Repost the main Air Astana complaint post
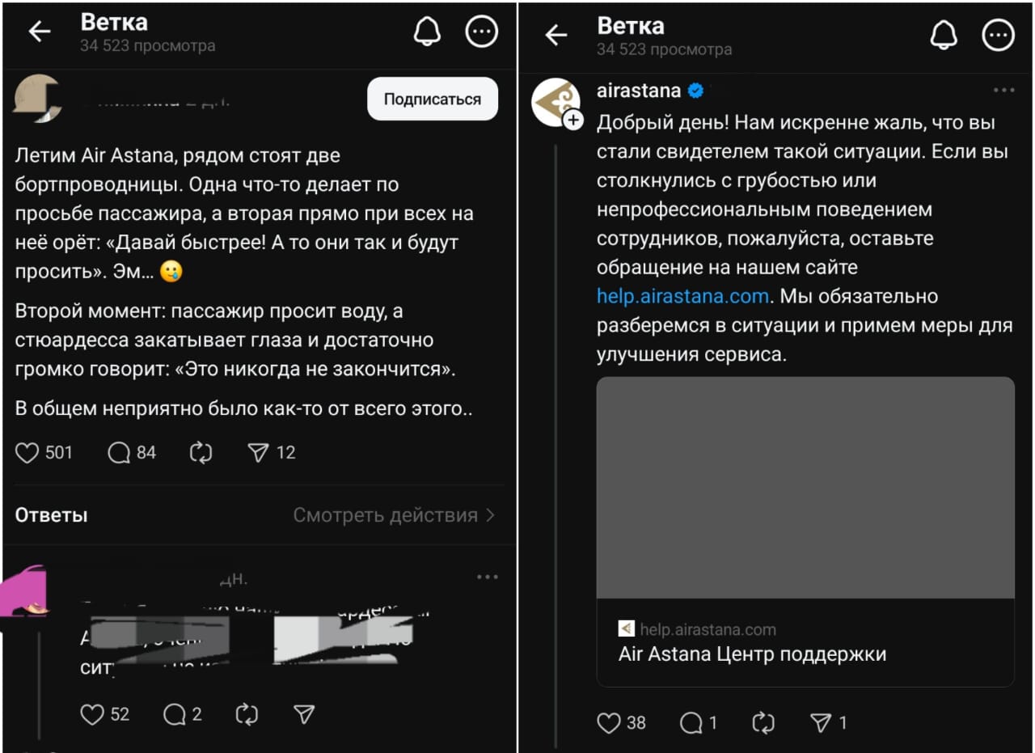Screen dimensions: 1035x753 (201, 453)
